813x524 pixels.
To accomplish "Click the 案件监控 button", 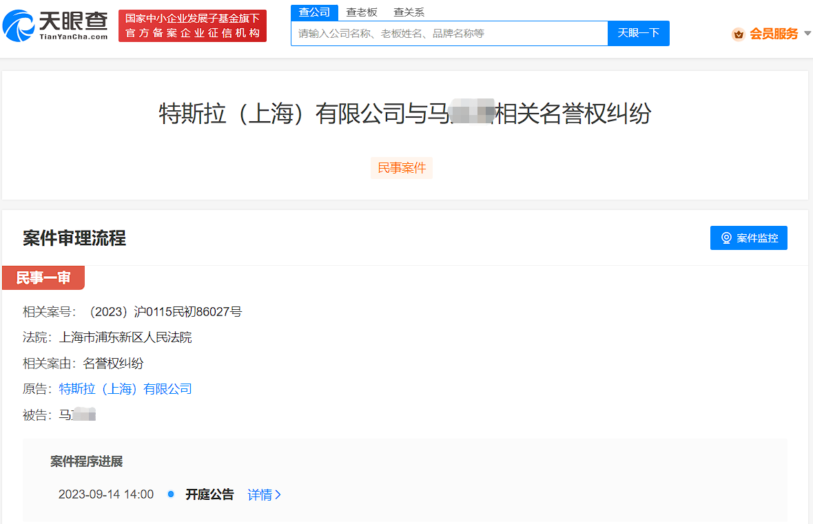I will [749, 238].
